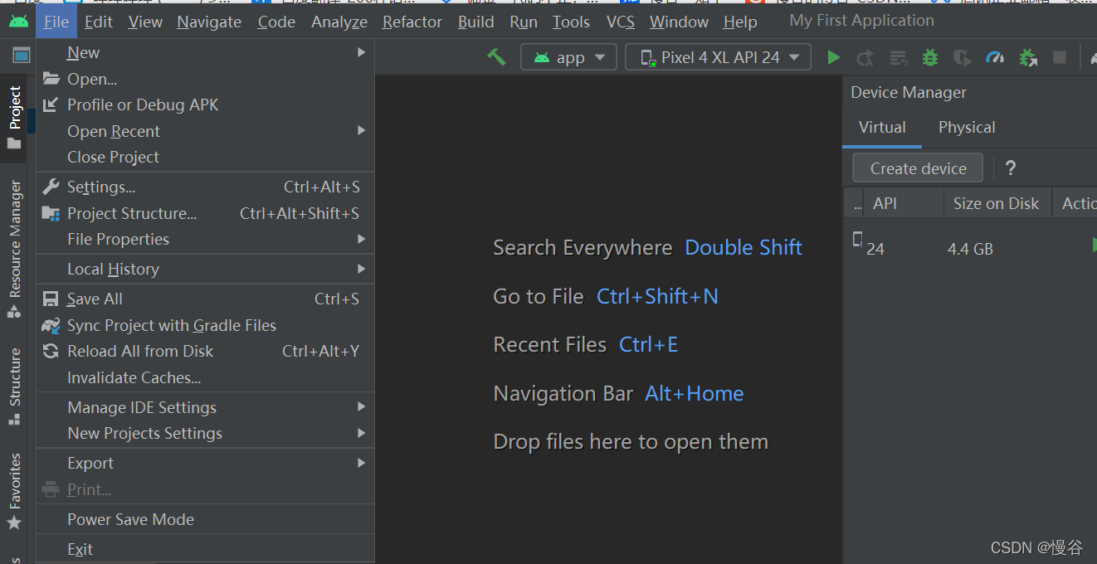The width and height of the screenshot is (1097, 564).
Task: Click the Create device button
Action: [917, 168]
